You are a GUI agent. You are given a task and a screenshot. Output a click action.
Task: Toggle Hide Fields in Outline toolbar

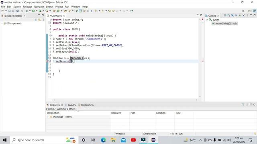pyautogui.click(x=233, y=15)
